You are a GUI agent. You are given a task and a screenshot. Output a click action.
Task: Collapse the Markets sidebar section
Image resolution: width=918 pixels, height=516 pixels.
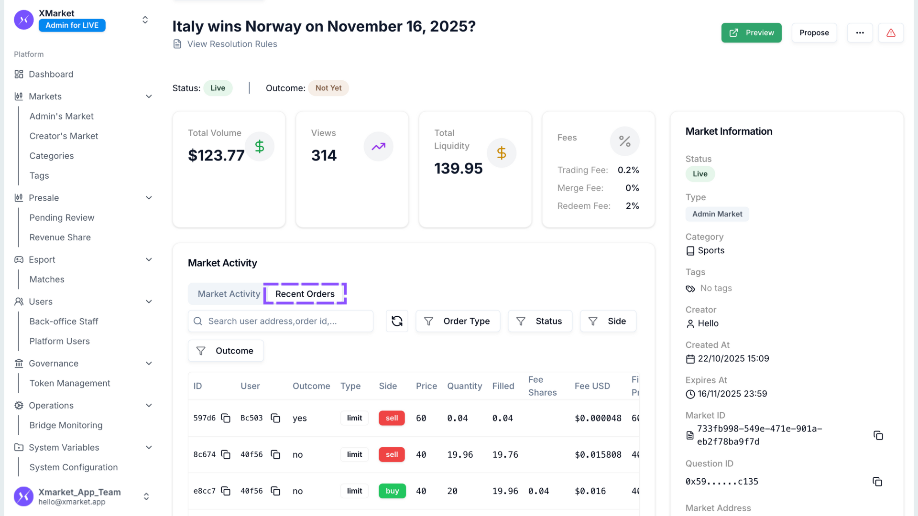click(149, 97)
